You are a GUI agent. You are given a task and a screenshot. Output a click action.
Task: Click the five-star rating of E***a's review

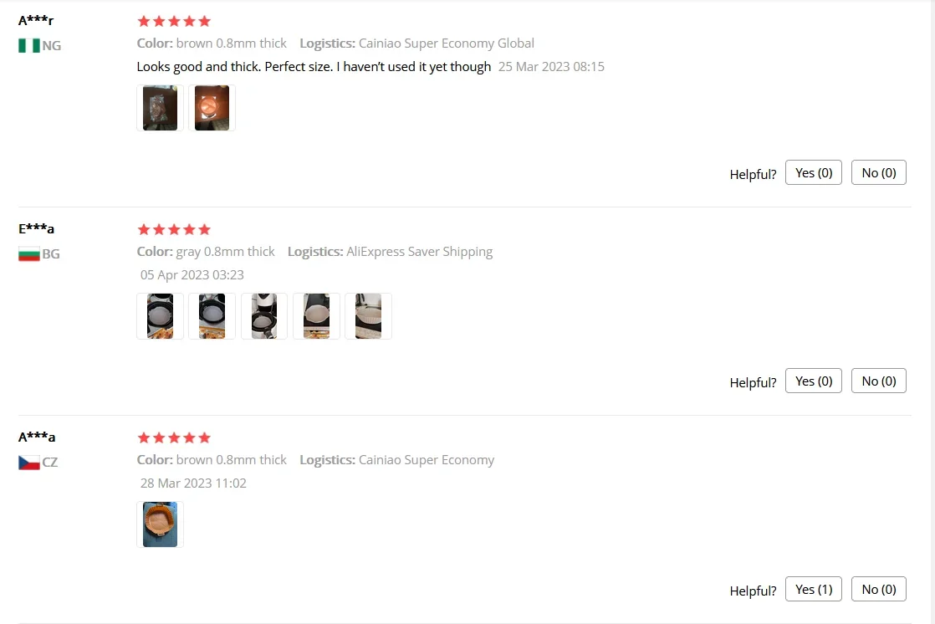[x=174, y=230]
